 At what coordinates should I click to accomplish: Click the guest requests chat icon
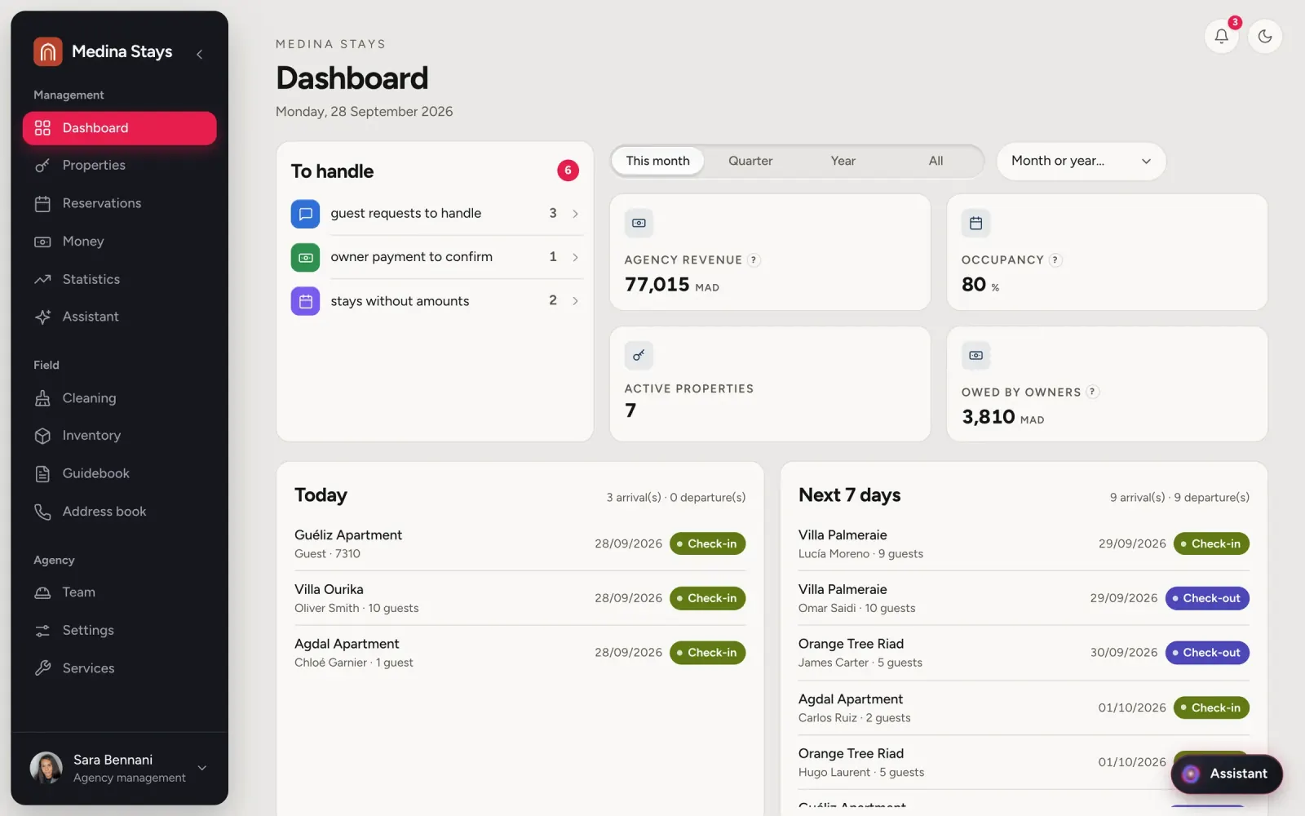(x=305, y=214)
